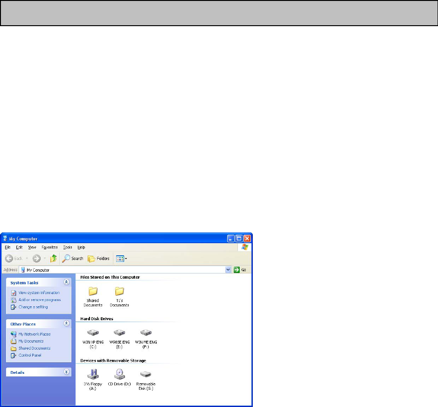Click the Windows flag logo icon
The width and height of the screenshot is (438, 407).
click(x=245, y=247)
